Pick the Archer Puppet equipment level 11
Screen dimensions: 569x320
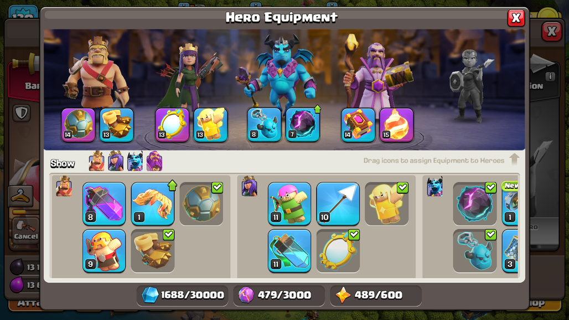pos(289,204)
